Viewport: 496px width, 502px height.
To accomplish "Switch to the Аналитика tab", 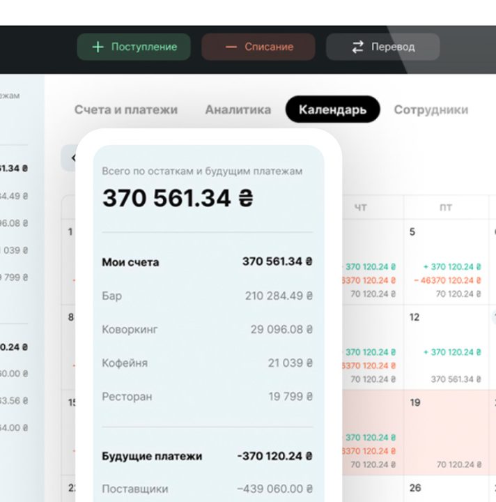I will pyautogui.click(x=238, y=109).
